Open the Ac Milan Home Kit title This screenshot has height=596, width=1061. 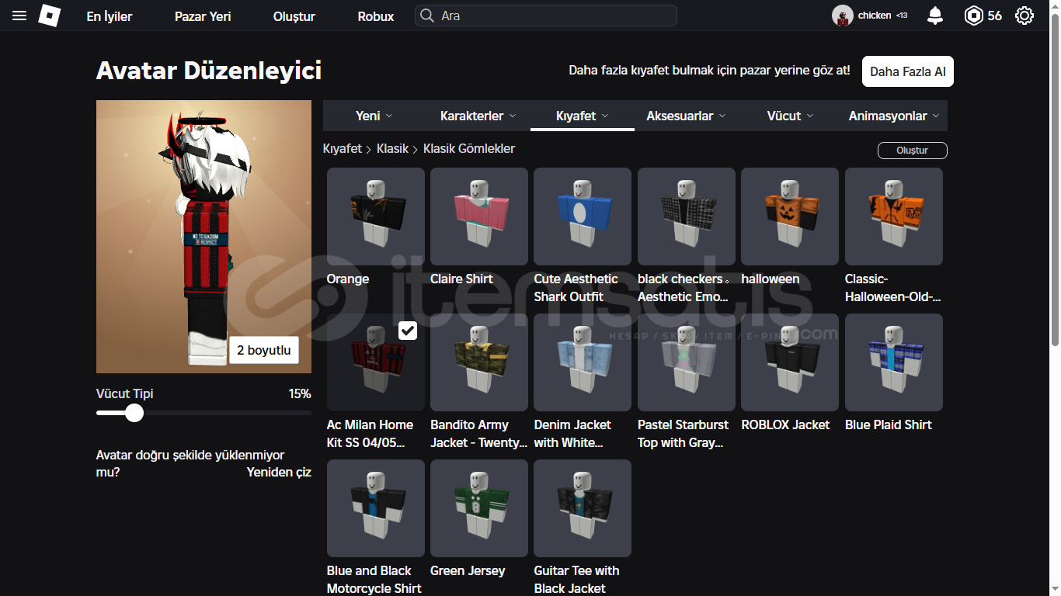tap(370, 434)
